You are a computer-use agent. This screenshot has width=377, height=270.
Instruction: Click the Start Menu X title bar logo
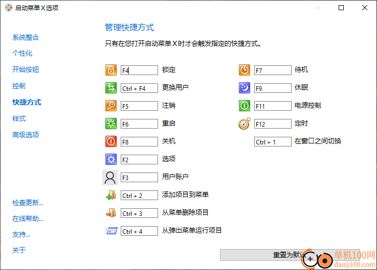[x=8, y=8]
